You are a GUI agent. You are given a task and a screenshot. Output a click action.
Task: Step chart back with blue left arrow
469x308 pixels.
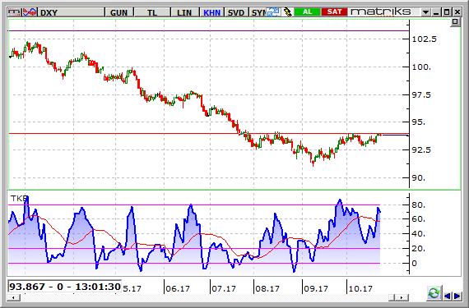[x=448, y=296]
